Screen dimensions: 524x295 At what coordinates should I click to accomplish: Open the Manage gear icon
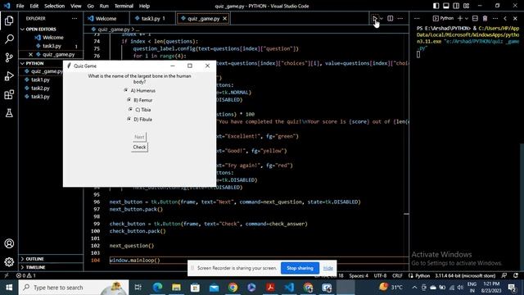point(9,262)
